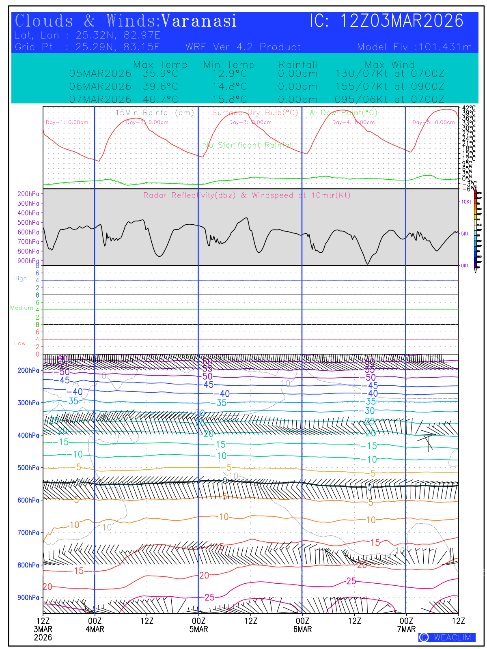This screenshot has width=487, height=649.
Task: Select the Max Wind column header
Action: point(390,64)
